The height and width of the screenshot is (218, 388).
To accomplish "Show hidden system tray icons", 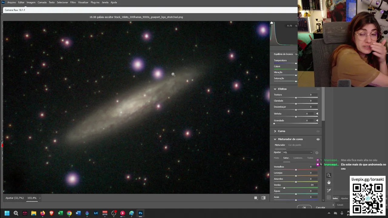I will [x=329, y=213].
